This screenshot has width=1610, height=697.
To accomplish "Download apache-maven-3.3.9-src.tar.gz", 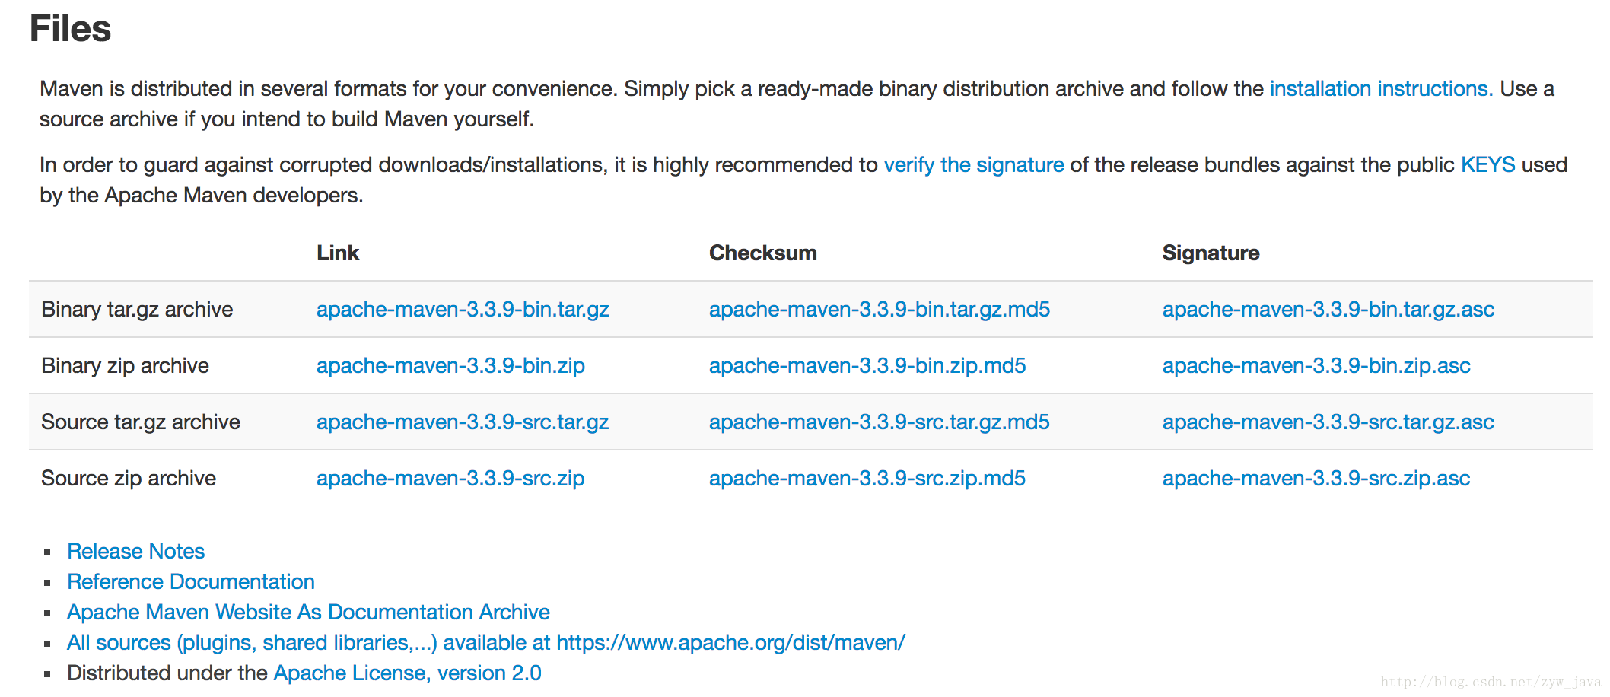I will click(463, 422).
